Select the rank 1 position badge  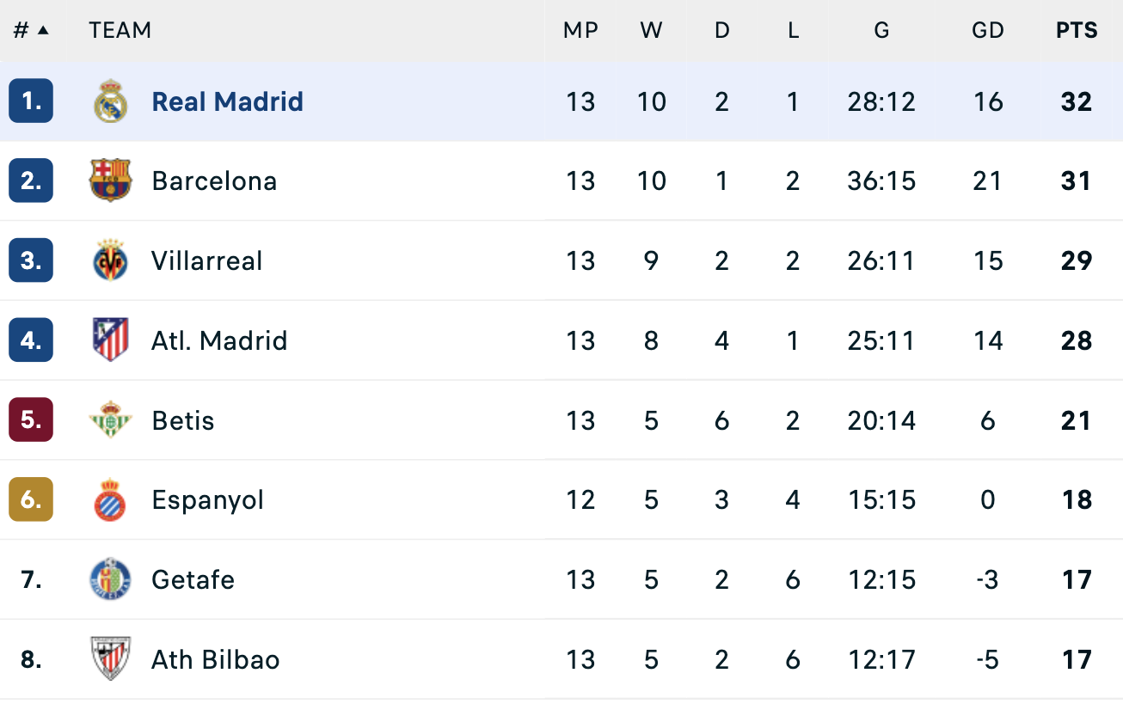click(30, 101)
